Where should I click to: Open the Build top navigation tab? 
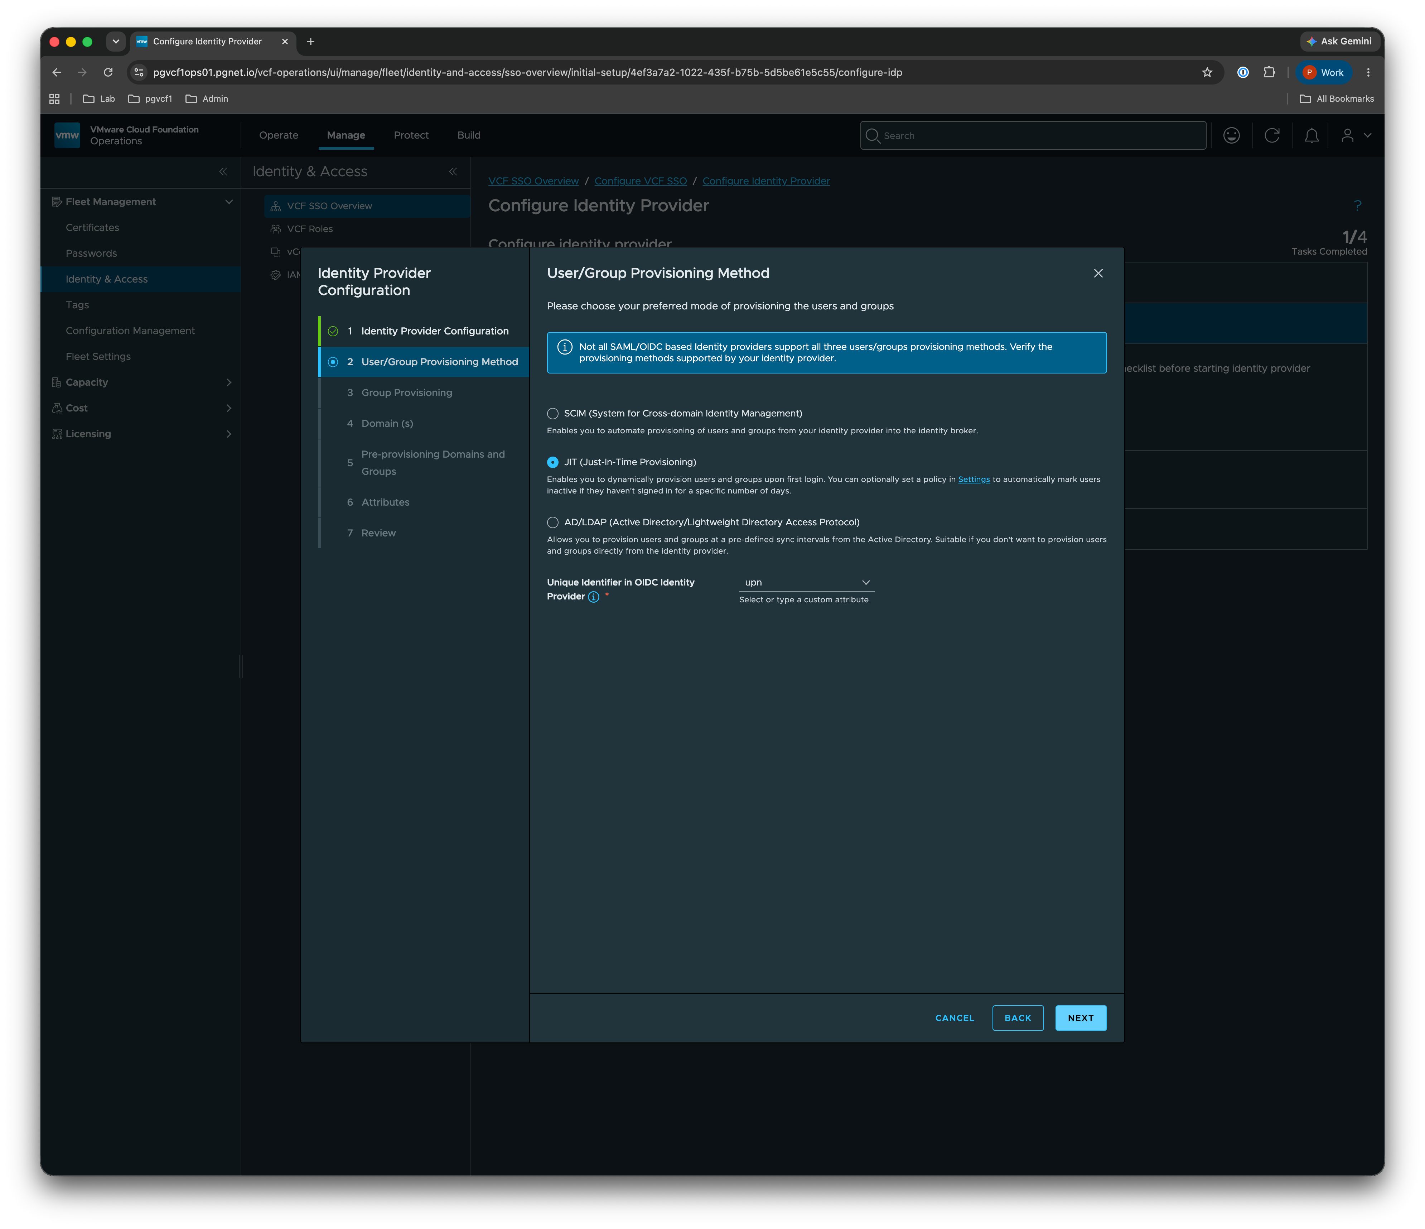469,135
